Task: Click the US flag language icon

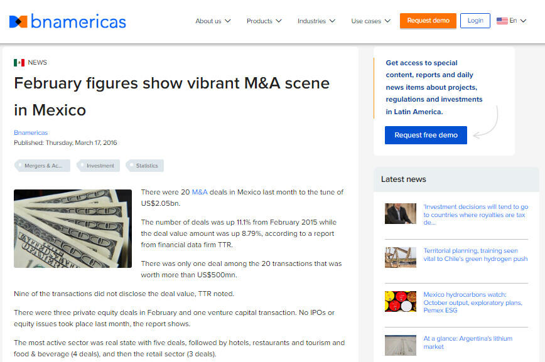Action: 502,21
